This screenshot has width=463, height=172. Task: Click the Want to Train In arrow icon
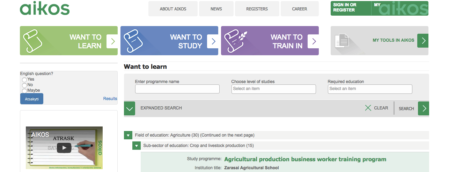314,41
